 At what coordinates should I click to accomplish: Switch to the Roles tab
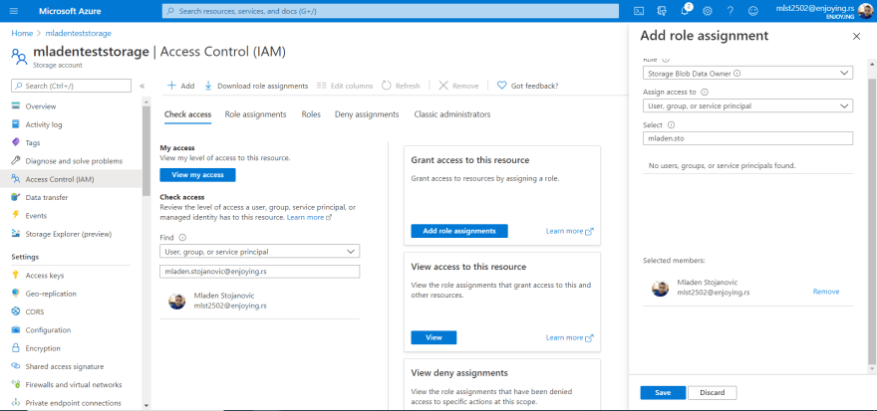(311, 114)
